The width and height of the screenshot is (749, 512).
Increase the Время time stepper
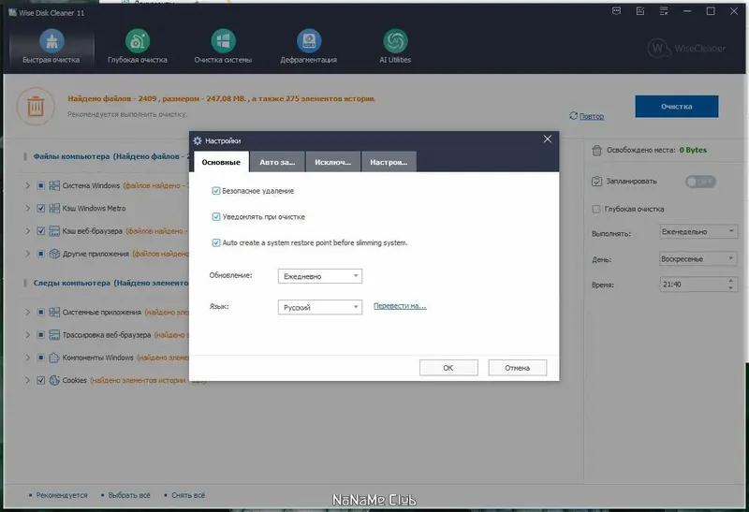click(x=731, y=281)
